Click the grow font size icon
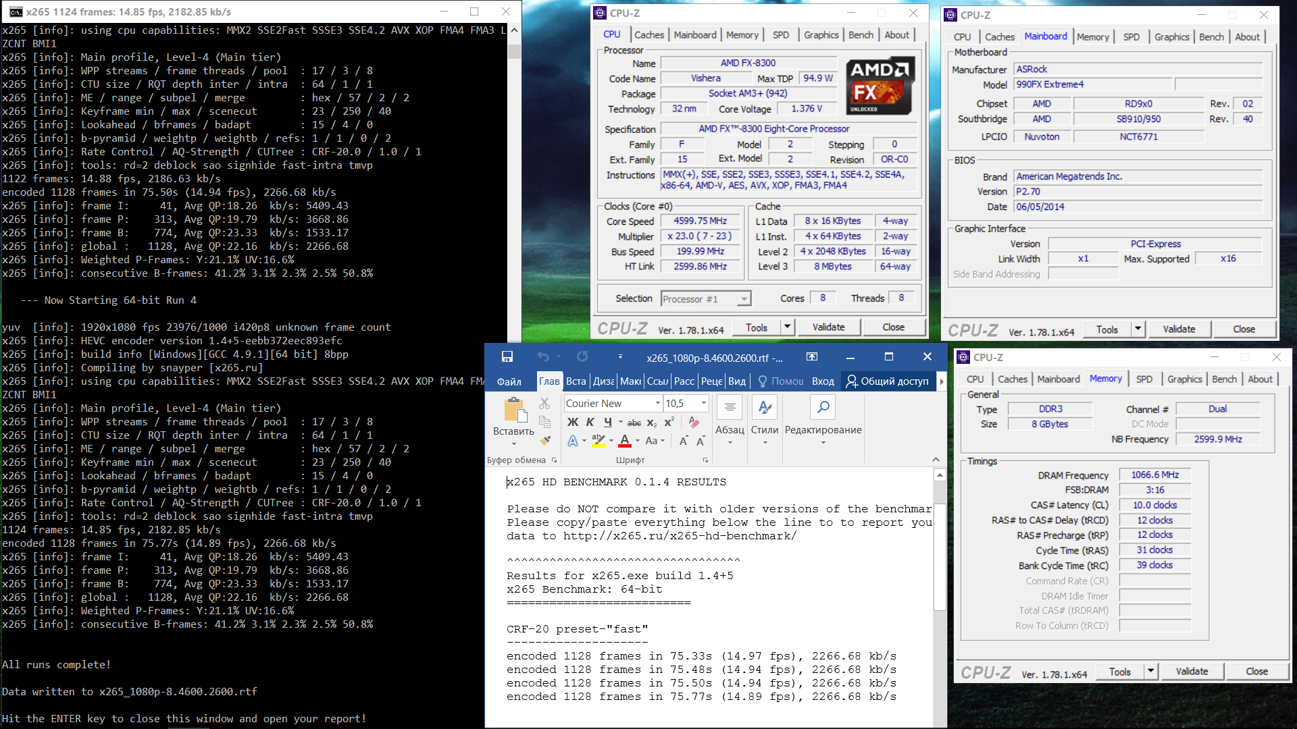 (x=684, y=441)
